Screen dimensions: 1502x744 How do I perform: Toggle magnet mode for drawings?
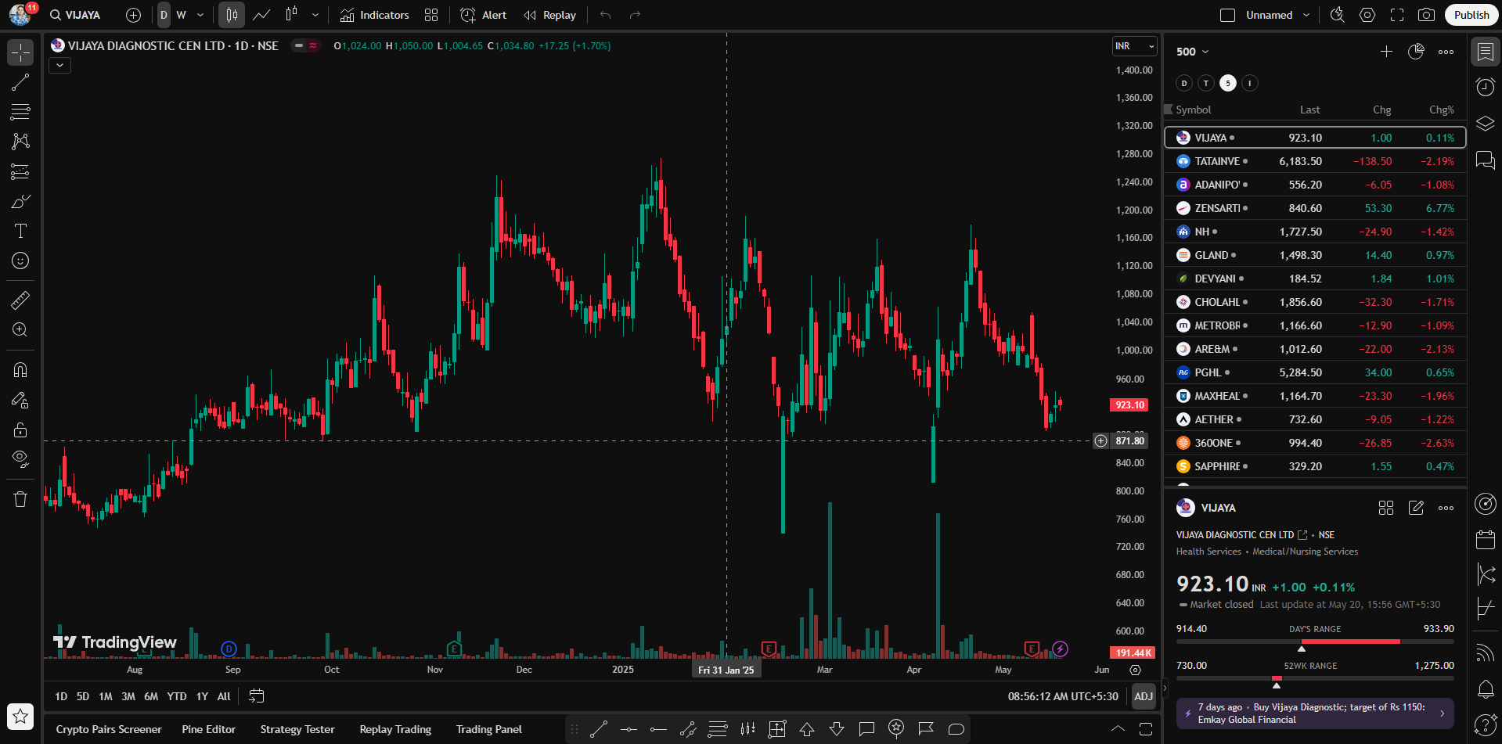point(20,369)
